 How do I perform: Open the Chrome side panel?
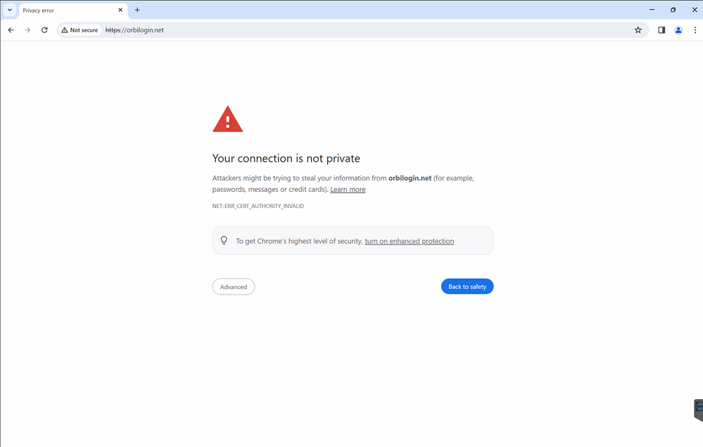point(661,30)
